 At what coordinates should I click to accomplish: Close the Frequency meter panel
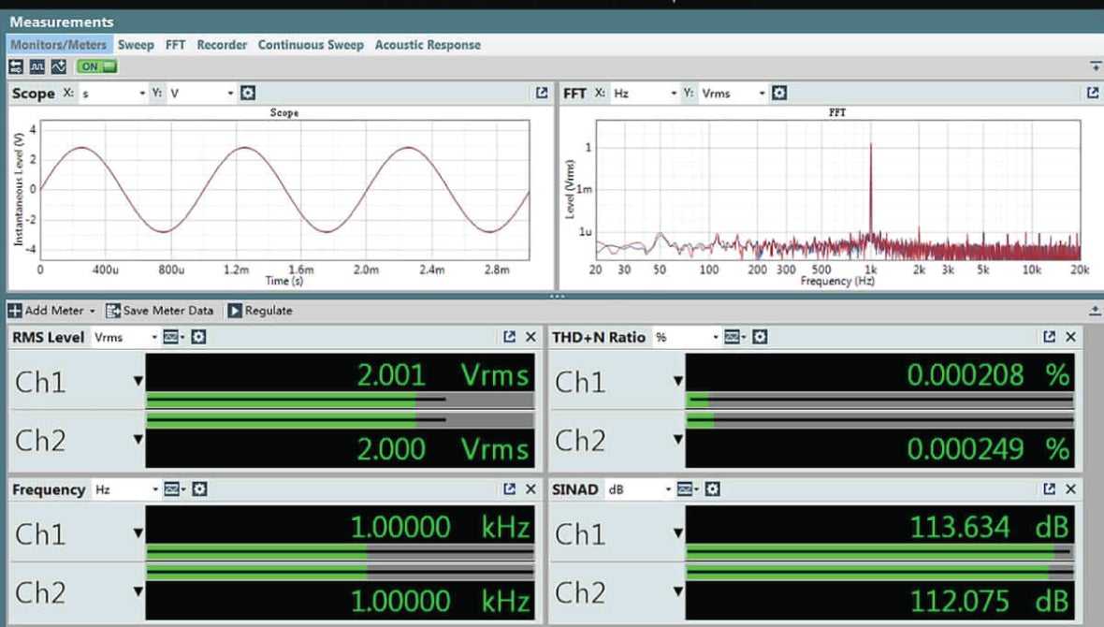(530, 489)
